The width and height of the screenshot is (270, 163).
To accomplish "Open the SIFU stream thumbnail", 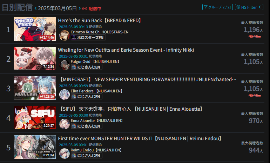I will click(35, 117).
